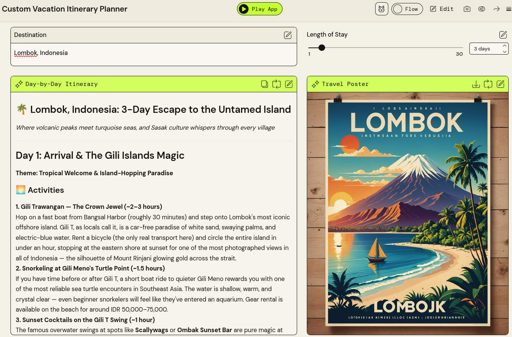Click the sparkle icon on Day-by-Day Itinerary header
Screen dimensions: 512x337
(x=19, y=84)
